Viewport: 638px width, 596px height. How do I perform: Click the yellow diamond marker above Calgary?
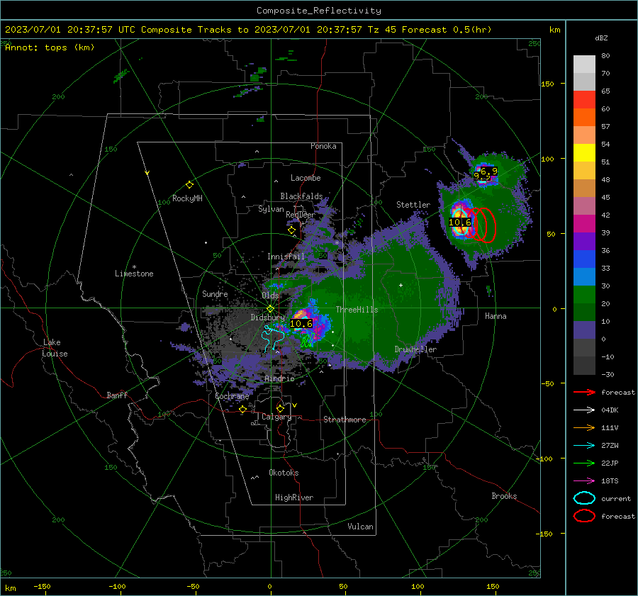click(280, 408)
